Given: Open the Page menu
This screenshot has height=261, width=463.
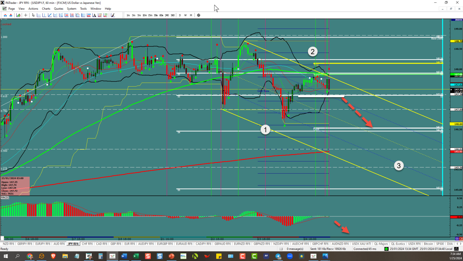Looking at the screenshot, I should (11, 9).
